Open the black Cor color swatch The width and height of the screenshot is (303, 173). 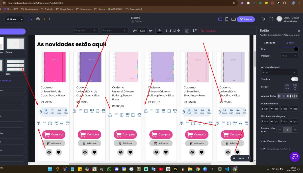point(296,49)
